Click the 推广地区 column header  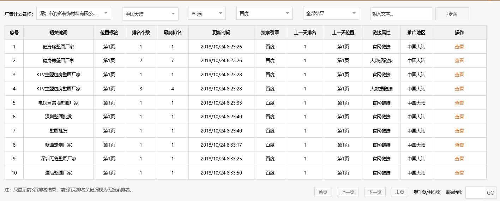coord(416,32)
